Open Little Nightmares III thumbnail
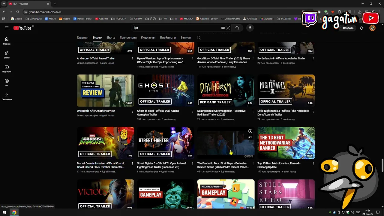 (x=286, y=91)
